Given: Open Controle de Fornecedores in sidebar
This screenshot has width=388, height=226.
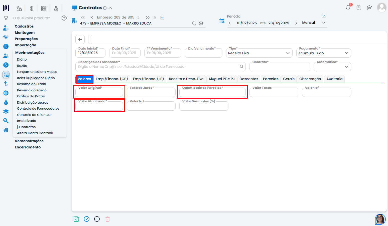Looking at the screenshot, I should coord(38,108).
